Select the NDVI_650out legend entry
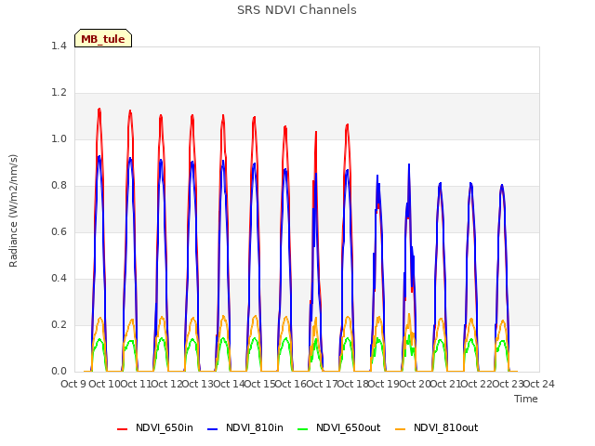Image resolution: width=595 pixels, height=446 pixels. [338, 427]
